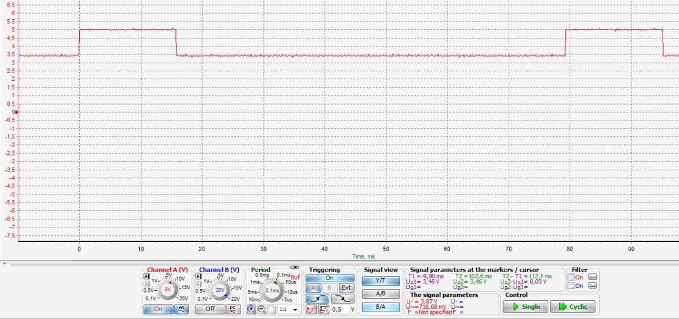679x319 pixels.
Task: Click U- = 3,87 V reading
Action: (422, 301)
